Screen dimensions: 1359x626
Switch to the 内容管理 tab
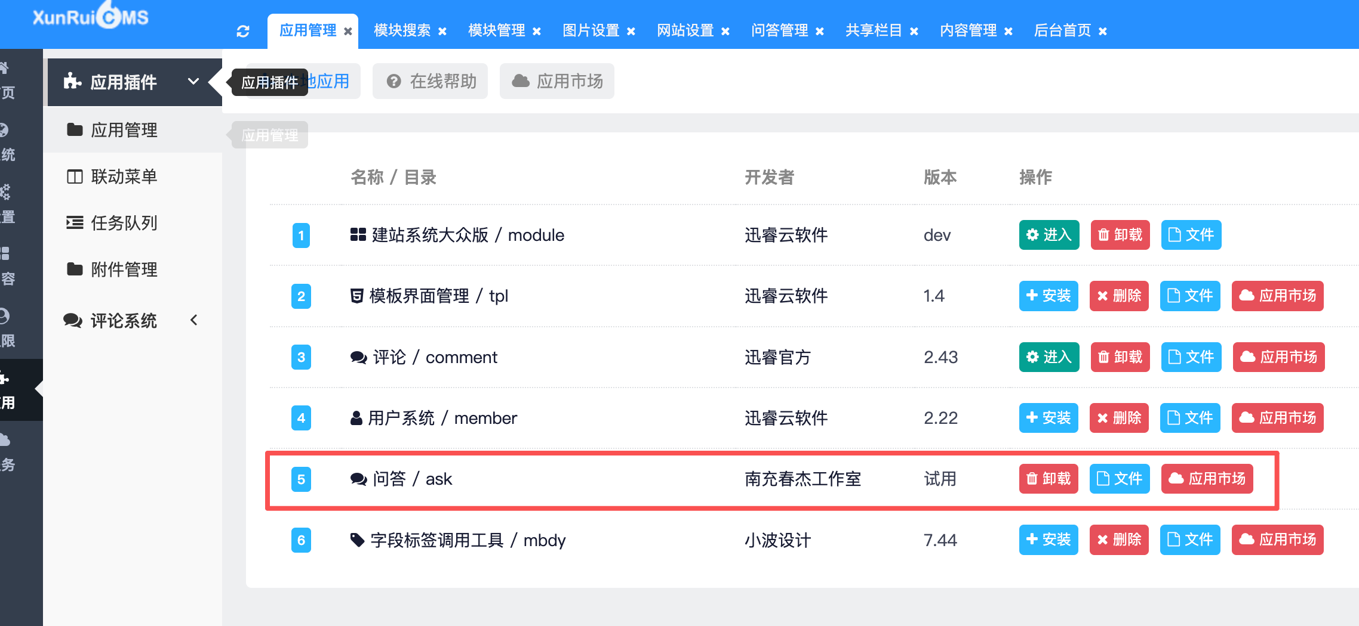tap(968, 30)
